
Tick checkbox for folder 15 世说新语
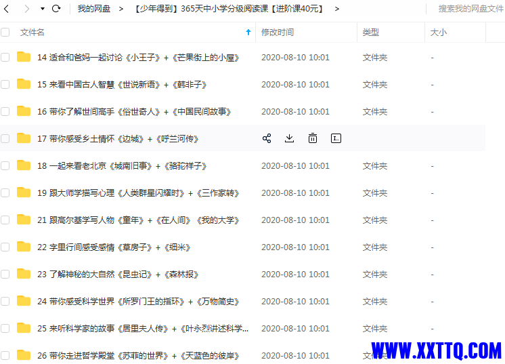5,85
